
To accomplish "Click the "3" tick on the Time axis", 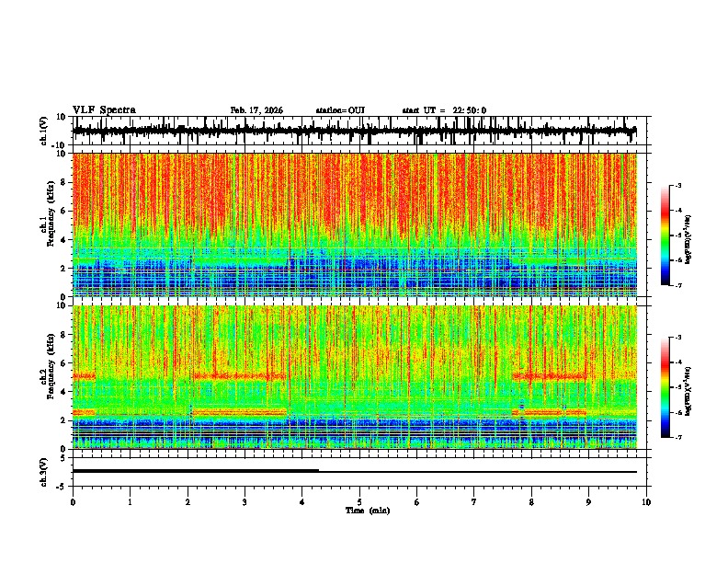I will point(245,502).
